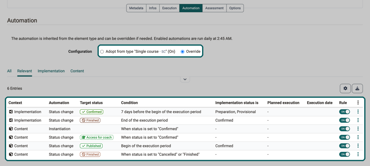Click the Condition column header

[x=129, y=103]
